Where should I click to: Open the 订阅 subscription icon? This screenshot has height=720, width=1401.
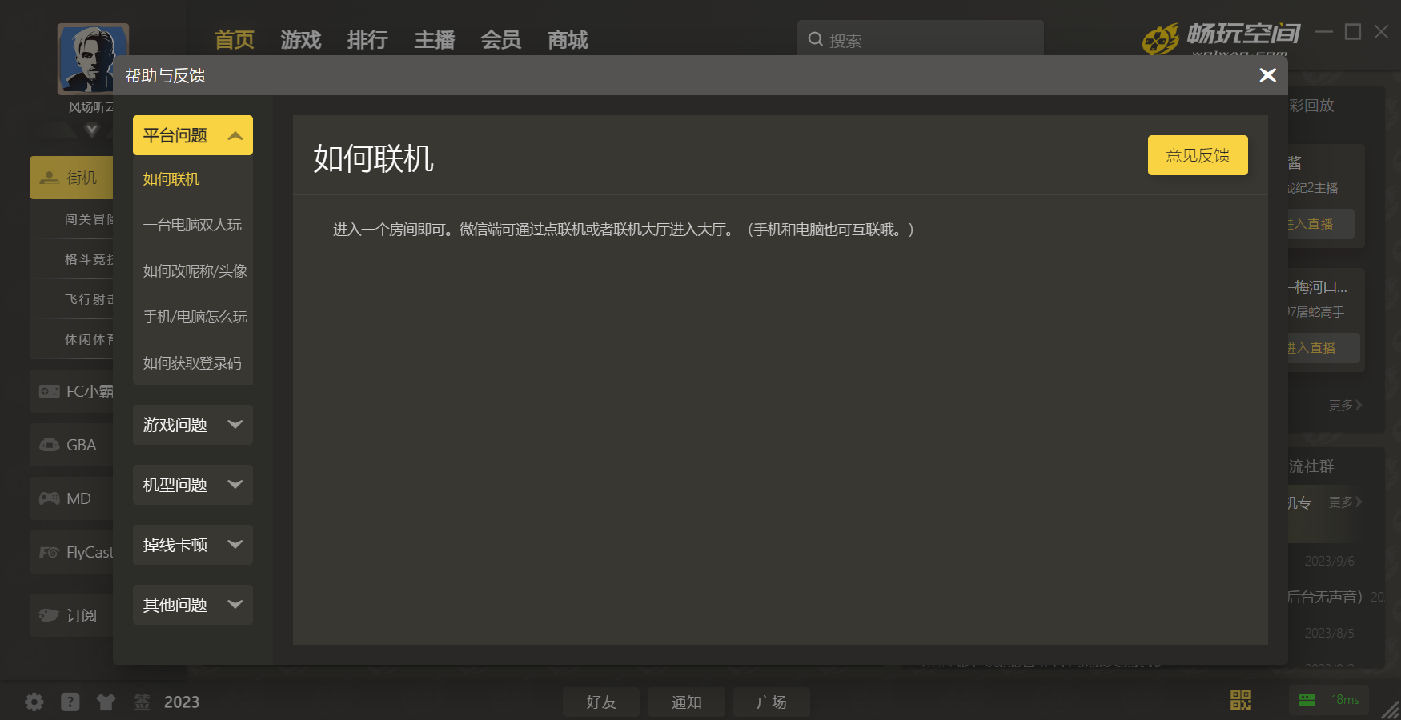50,615
